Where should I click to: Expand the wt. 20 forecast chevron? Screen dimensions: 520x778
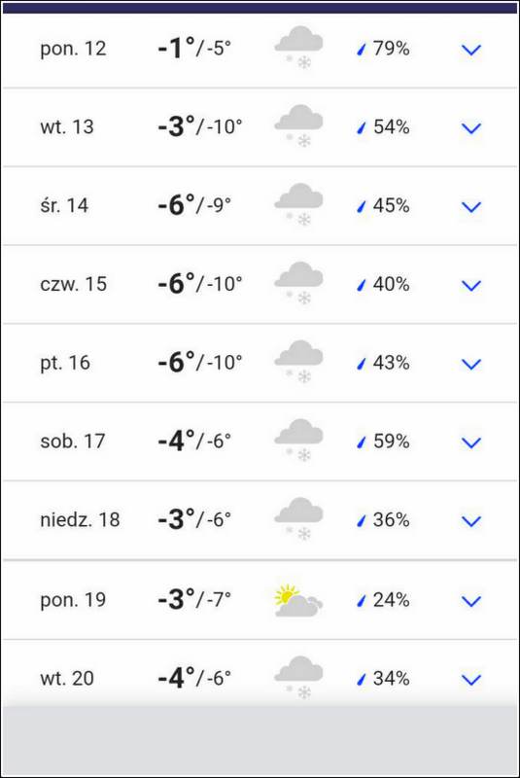[x=471, y=679]
